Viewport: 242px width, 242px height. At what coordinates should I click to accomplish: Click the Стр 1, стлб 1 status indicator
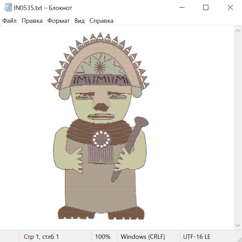pos(41,237)
